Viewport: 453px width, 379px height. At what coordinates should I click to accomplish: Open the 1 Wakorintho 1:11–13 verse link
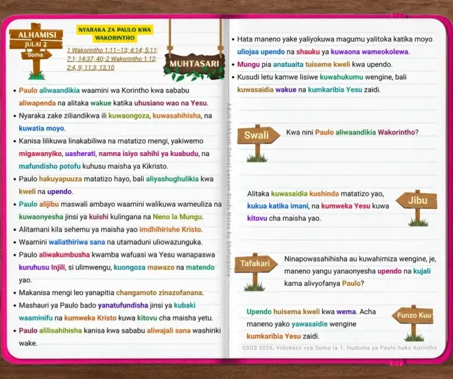pos(98,50)
